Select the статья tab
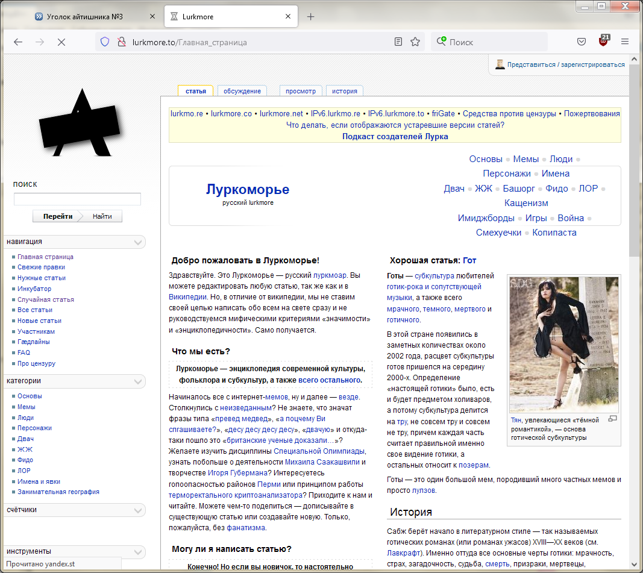Screen dimensions: 643x573 [196, 91]
